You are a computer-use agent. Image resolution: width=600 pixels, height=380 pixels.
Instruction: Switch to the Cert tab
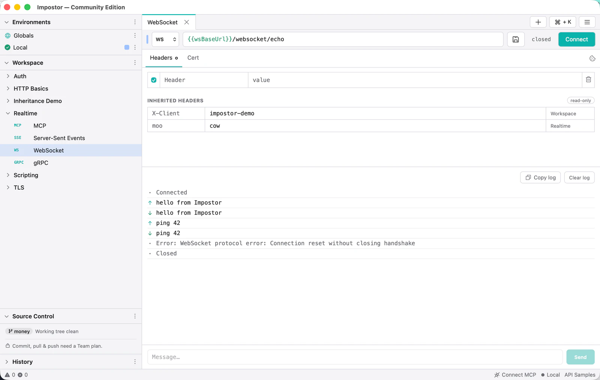pyautogui.click(x=193, y=58)
